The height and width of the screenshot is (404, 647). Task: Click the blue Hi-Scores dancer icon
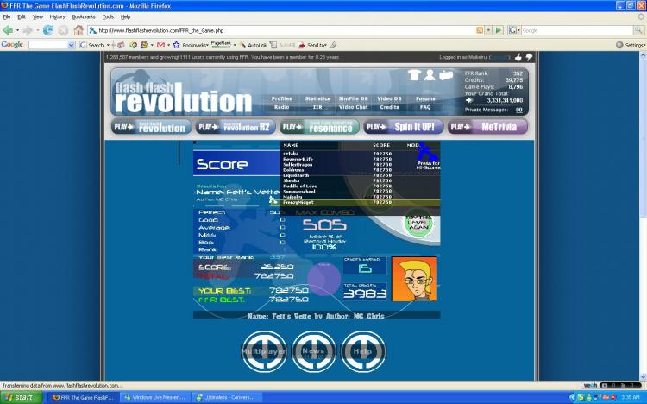pos(428,152)
